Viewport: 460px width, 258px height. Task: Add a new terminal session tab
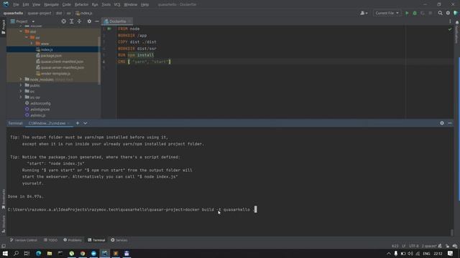78,123
